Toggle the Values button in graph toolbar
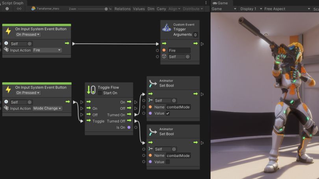The width and height of the screenshot is (319, 179). pyautogui.click(x=139, y=9)
